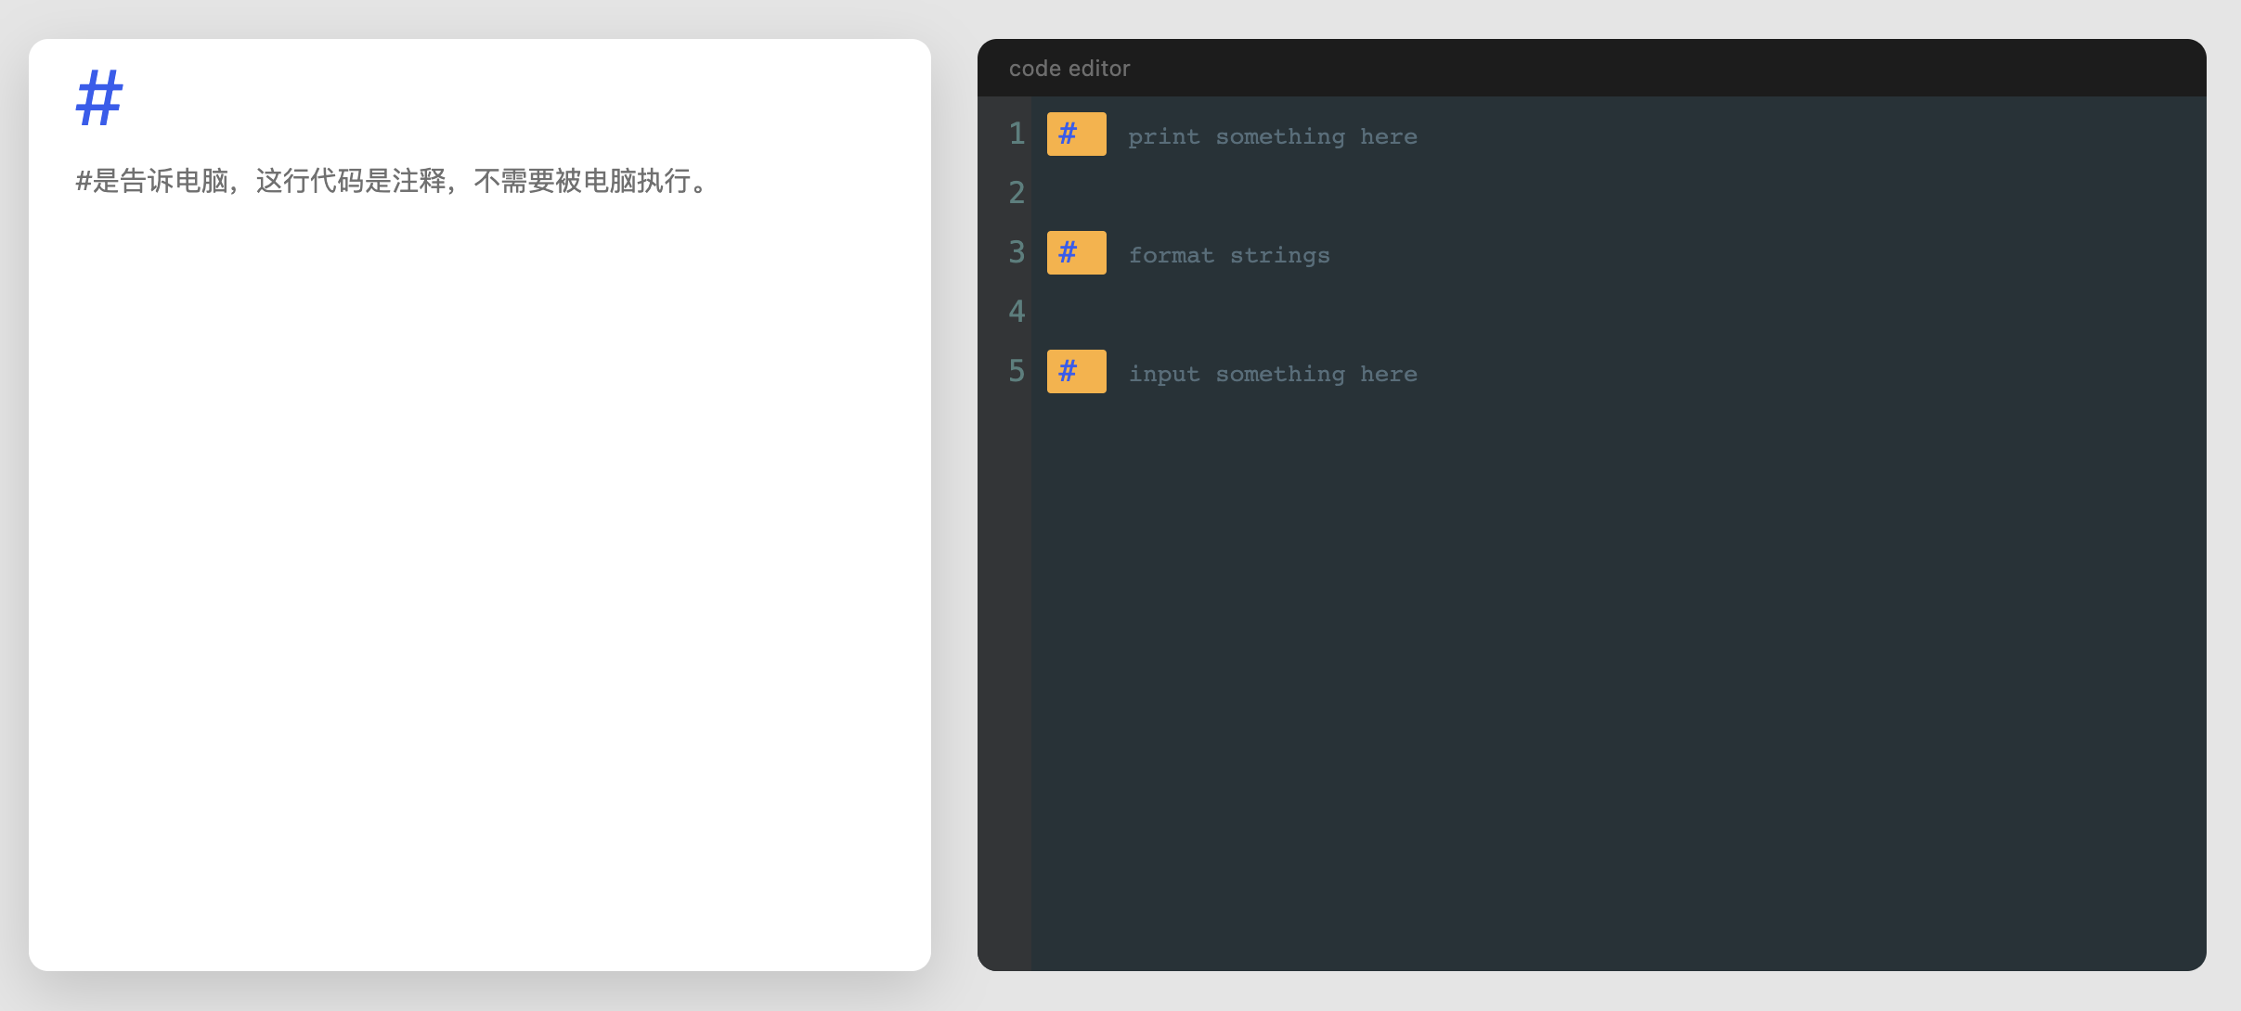
Task: Select line number 2 in gutter
Action: pyautogui.click(x=1017, y=193)
